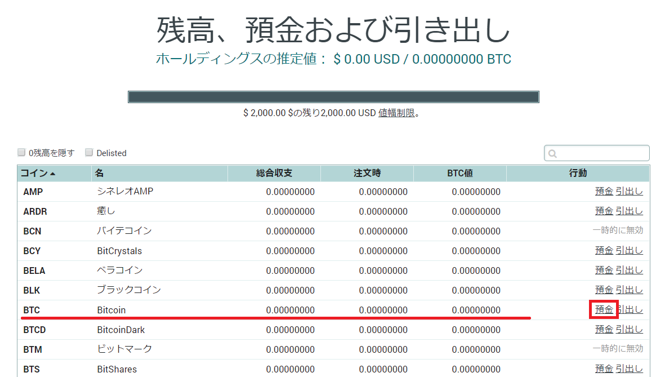This screenshot has width=665, height=377.
Task: Open the 値幅制限 link
Action: [x=396, y=113]
